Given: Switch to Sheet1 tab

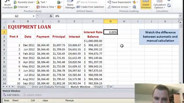Looking at the screenshot, I should 21,87.
